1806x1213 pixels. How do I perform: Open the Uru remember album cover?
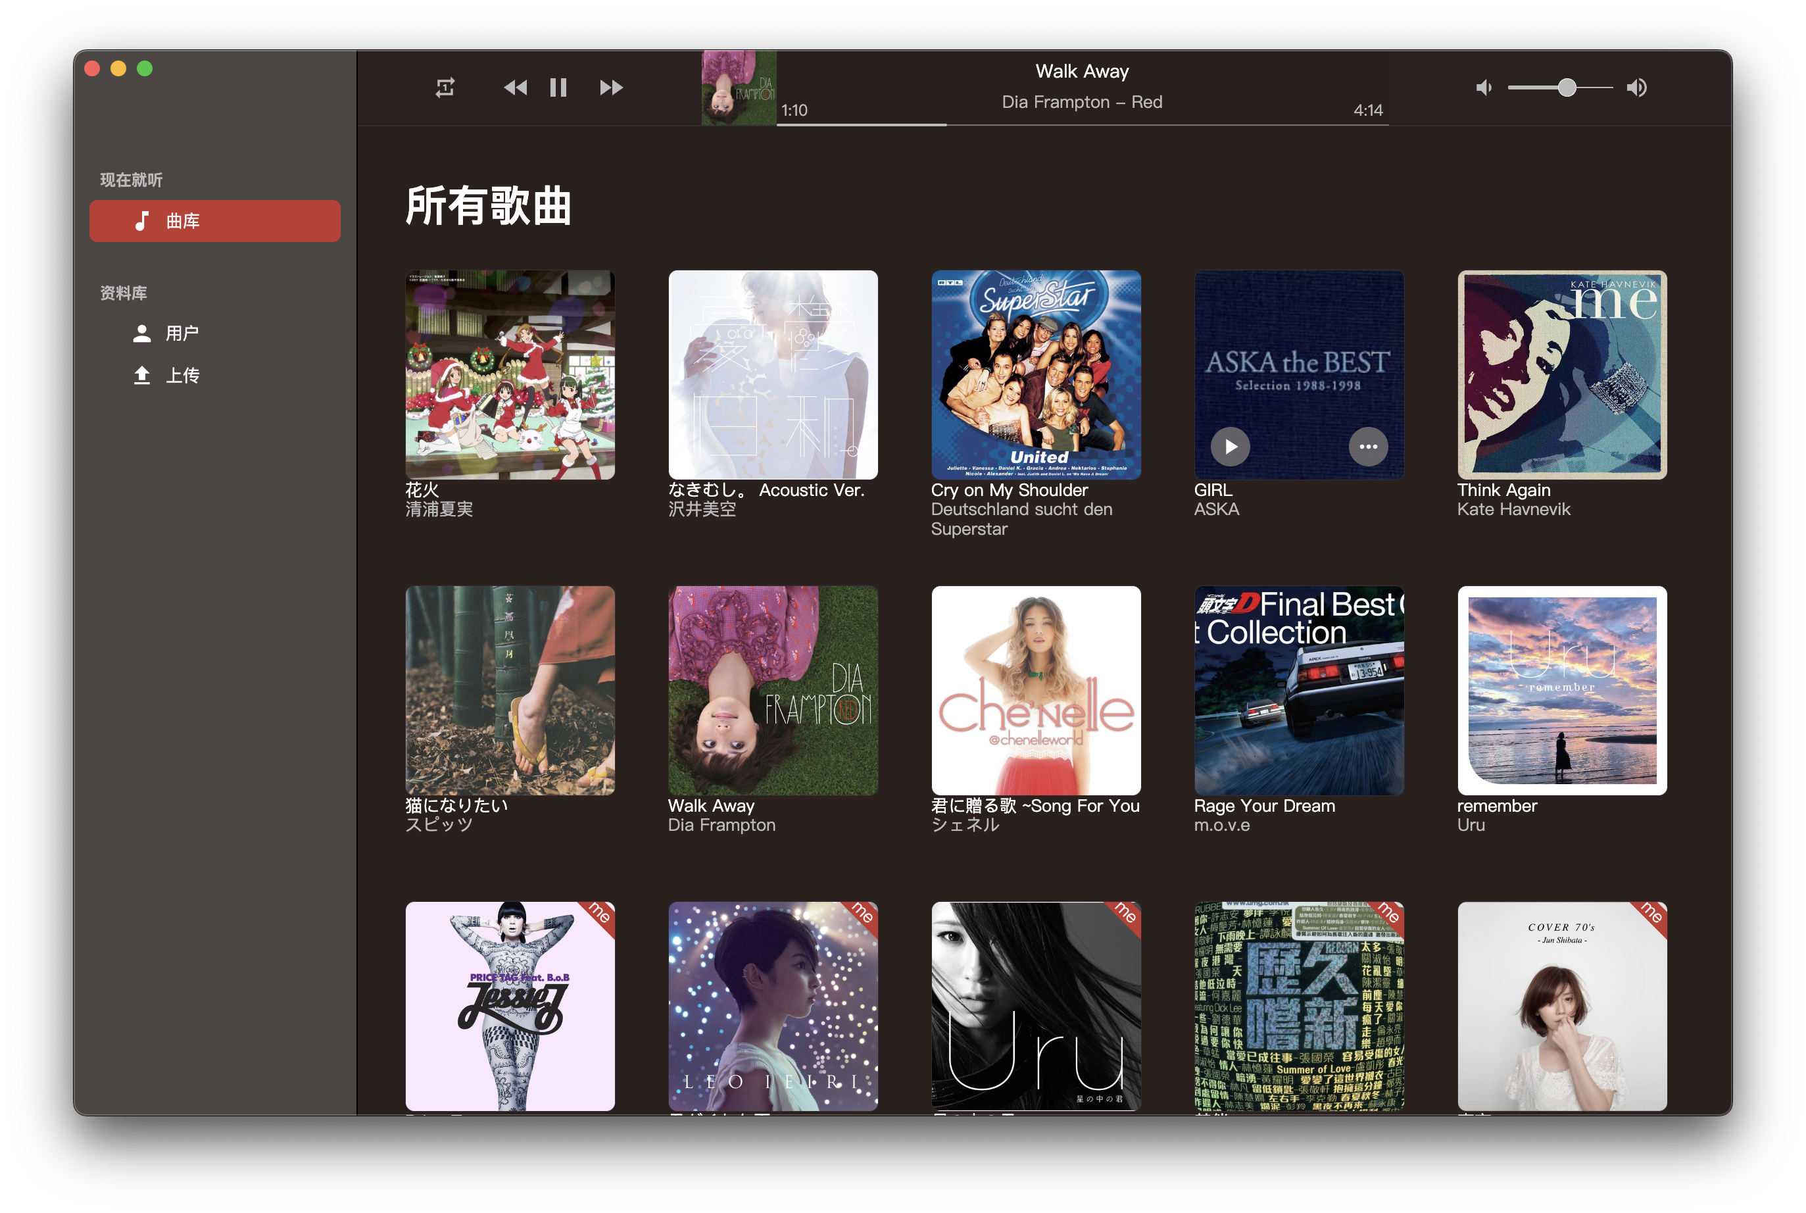pyautogui.click(x=1561, y=690)
